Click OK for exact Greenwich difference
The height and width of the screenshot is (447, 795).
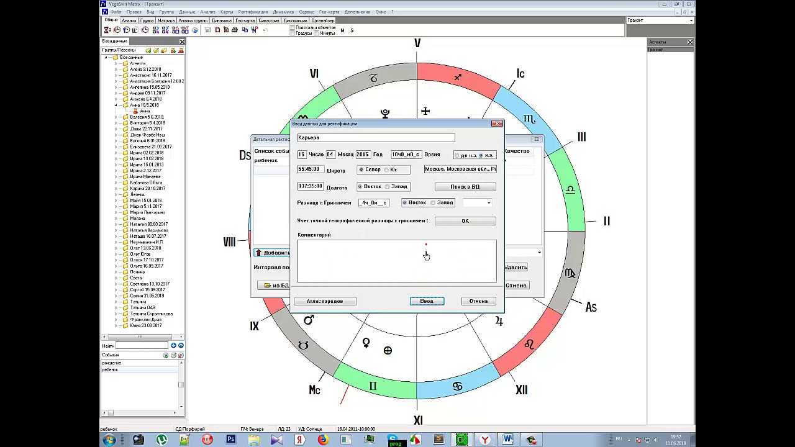click(465, 221)
